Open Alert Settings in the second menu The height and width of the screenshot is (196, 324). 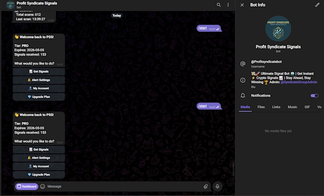point(39,158)
